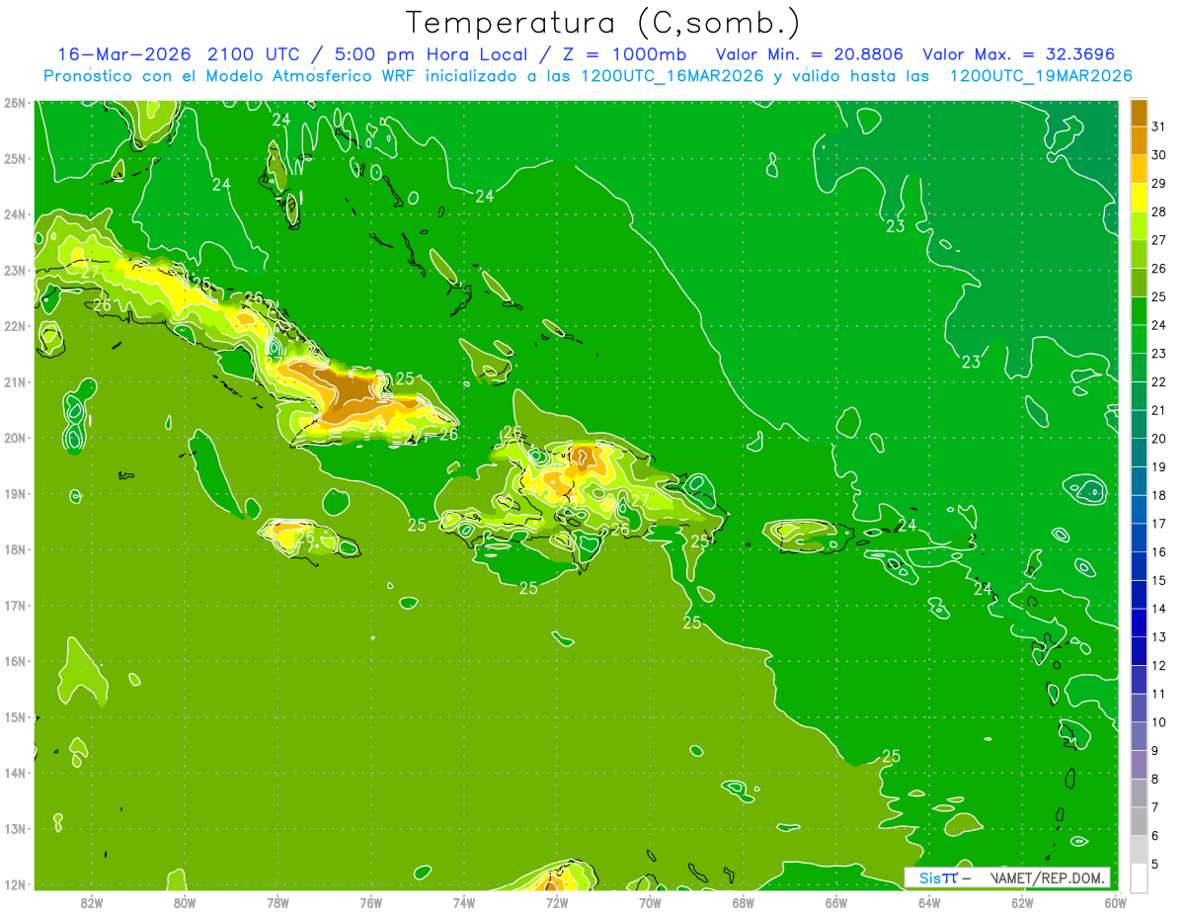Click the "19N" latitude axis label
This screenshot has height=916, width=1185.
(x=15, y=493)
